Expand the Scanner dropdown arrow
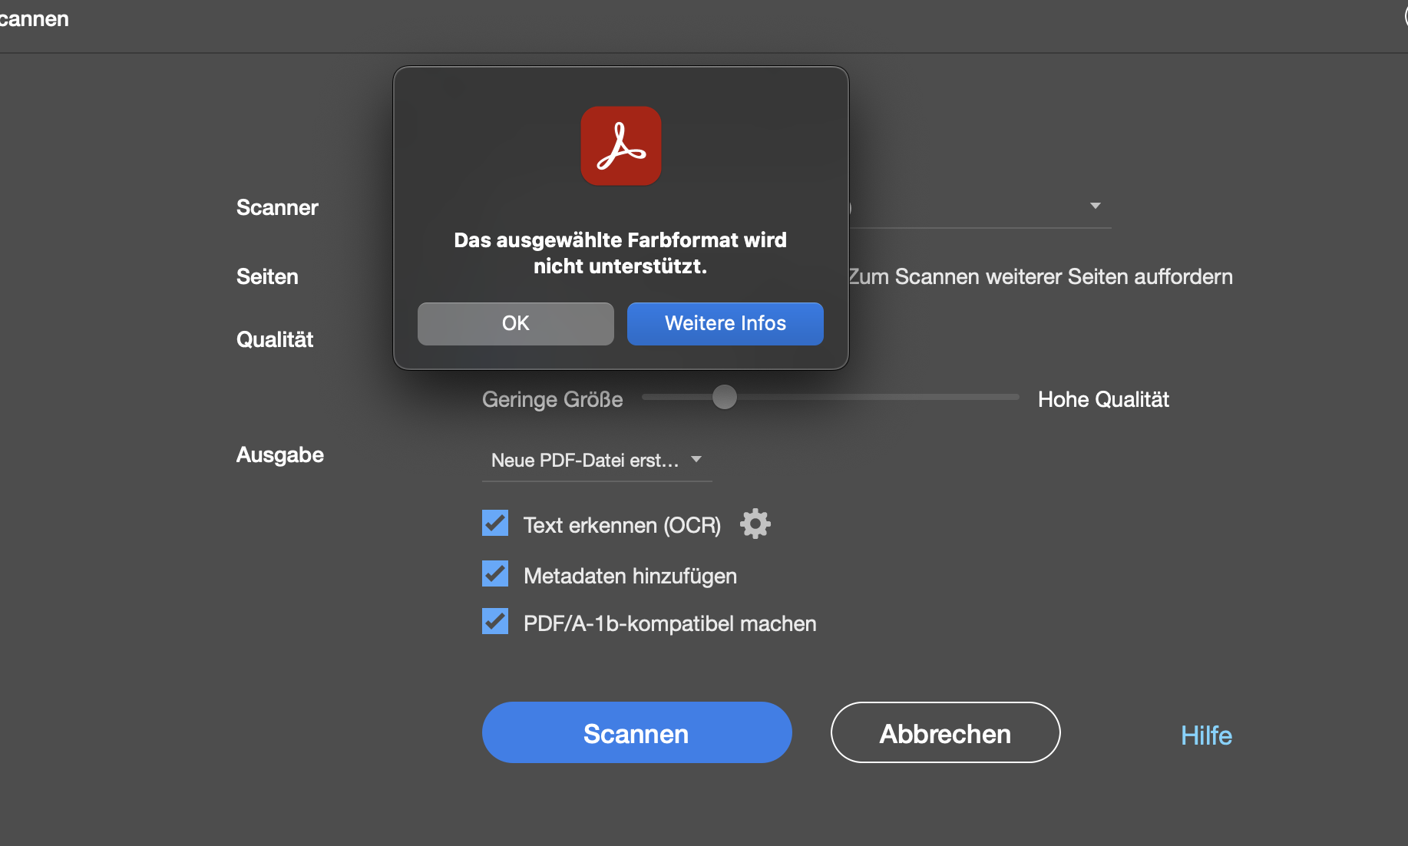The height and width of the screenshot is (846, 1408). coord(1095,206)
